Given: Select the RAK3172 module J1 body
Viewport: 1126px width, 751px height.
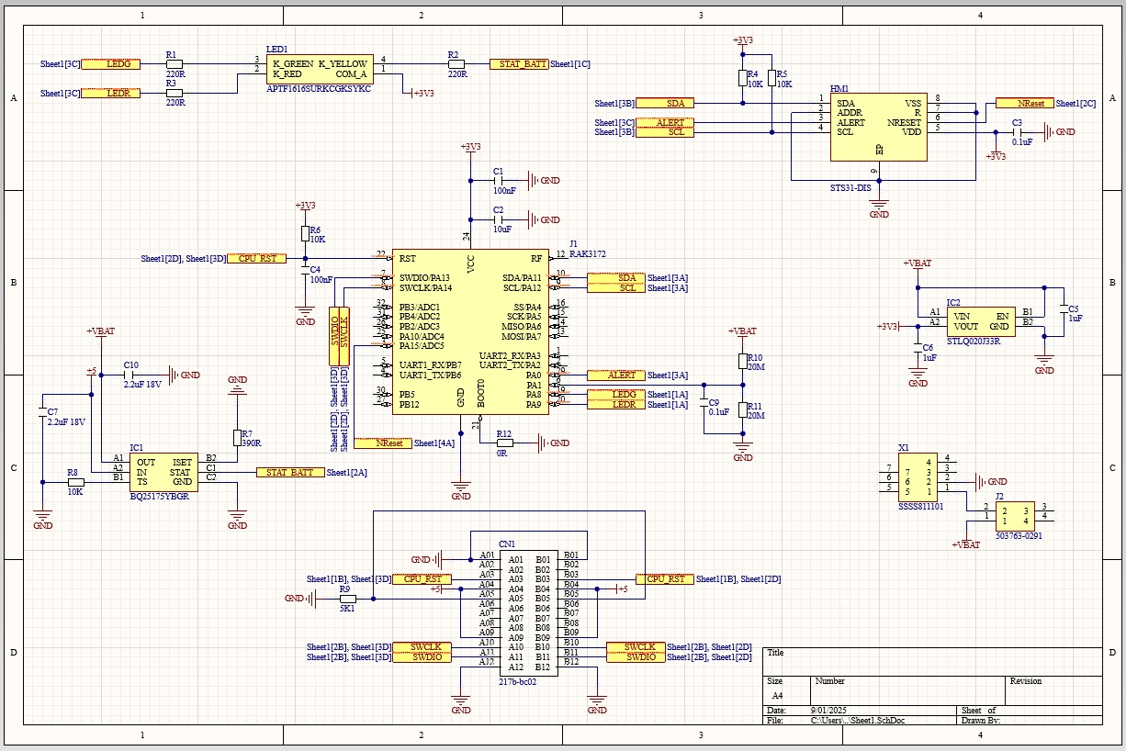Looking at the screenshot, I should (x=470, y=332).
